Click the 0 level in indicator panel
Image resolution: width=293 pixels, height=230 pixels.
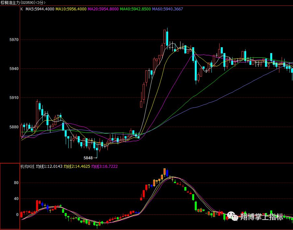17,215
